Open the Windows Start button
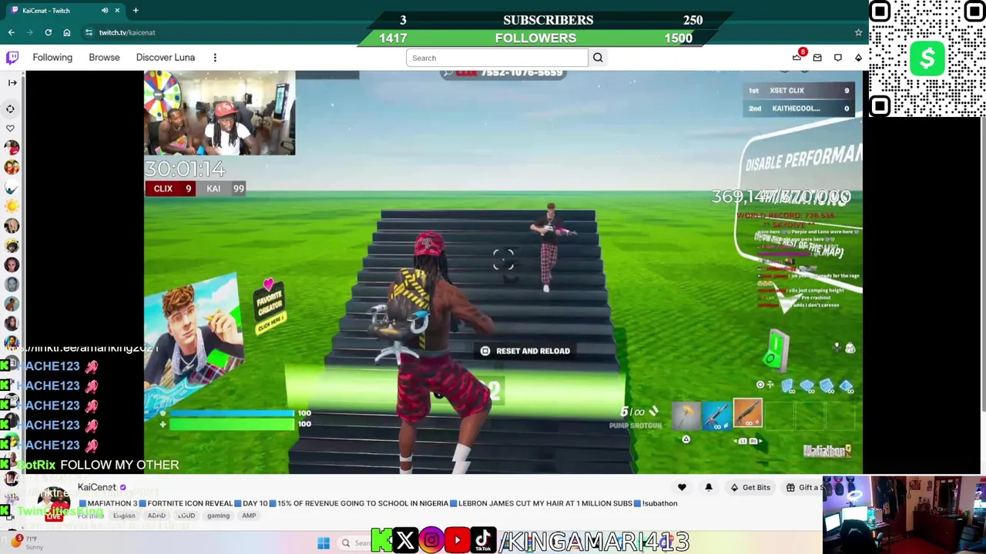Viewport: 986px width, 554px height. 324,543
